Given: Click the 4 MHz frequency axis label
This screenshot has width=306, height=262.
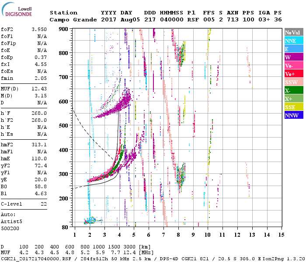Looking at the screenshot, I should 119,235.
